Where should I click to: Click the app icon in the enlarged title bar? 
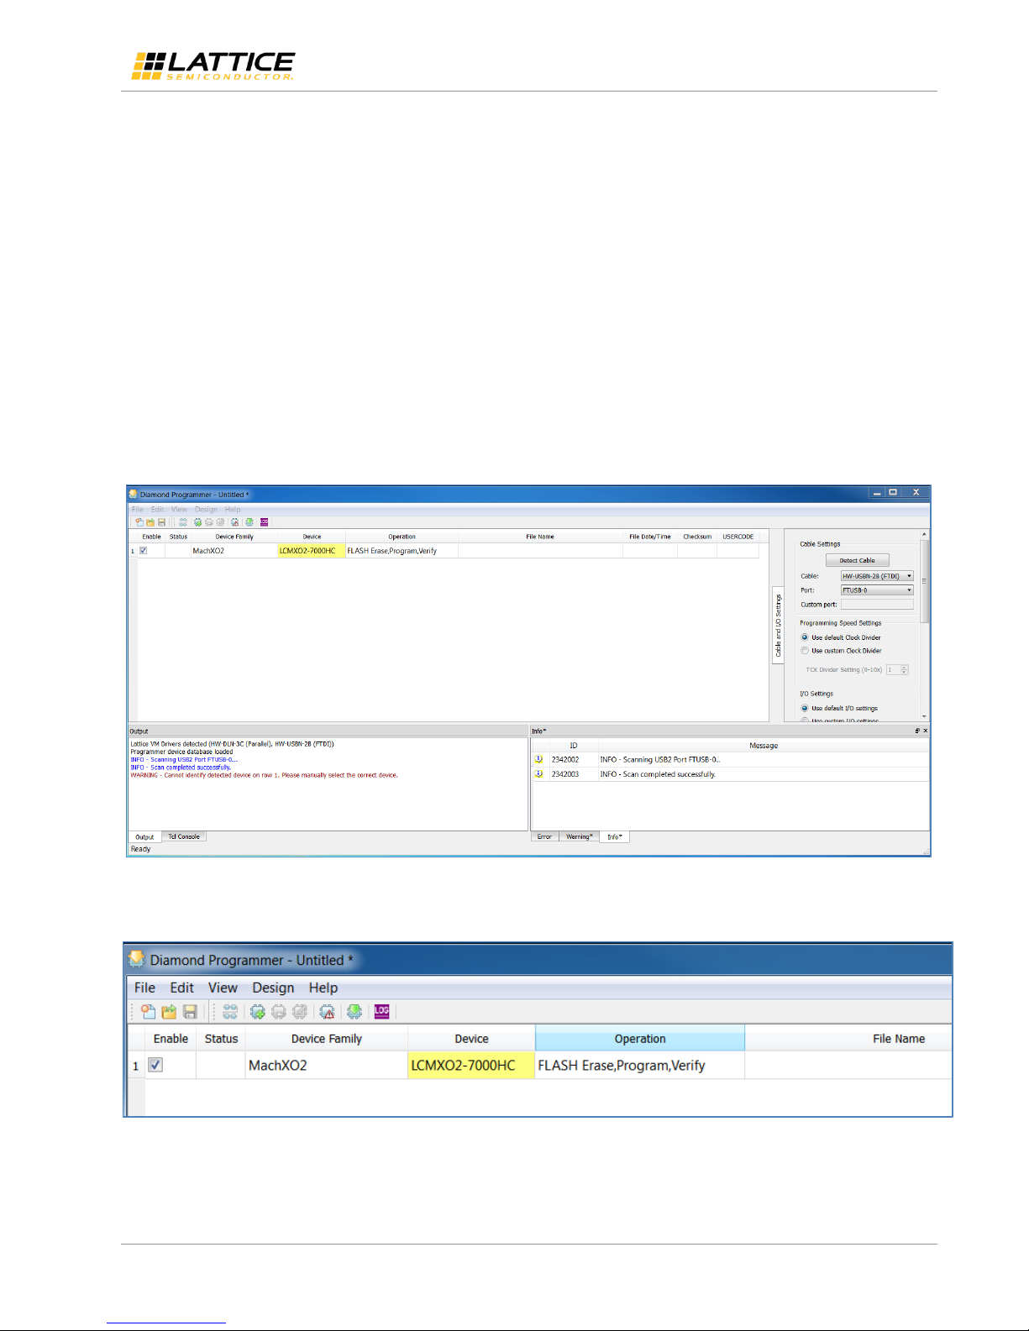pos(137,959)
